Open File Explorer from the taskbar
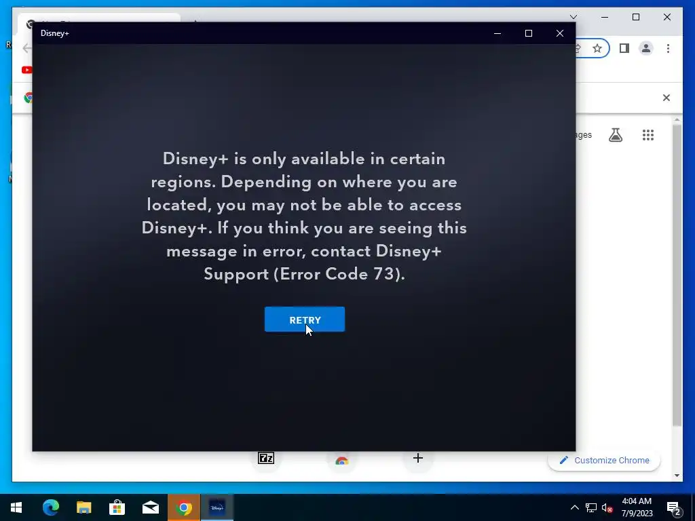Screen dimensions: 695x521 (83, 507)
